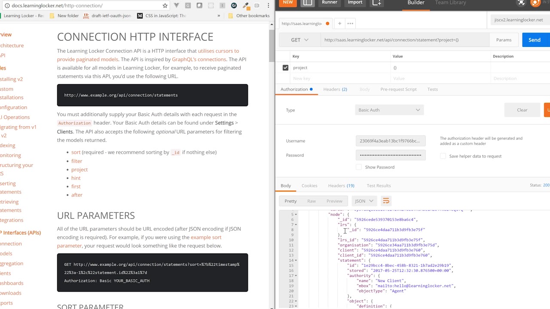Click the Postman interceptor satellite icon
This screenshot has height=309, width=550.
(521, 3)
